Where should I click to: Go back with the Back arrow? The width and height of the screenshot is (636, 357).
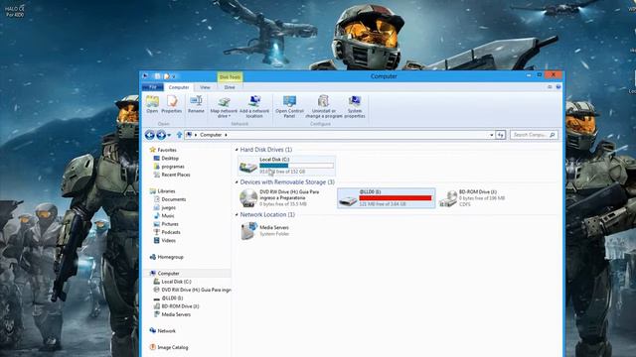[x=149, y=135]
